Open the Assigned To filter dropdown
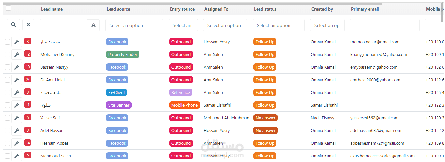This screenshot has height=162, width=445. point(225,25)
